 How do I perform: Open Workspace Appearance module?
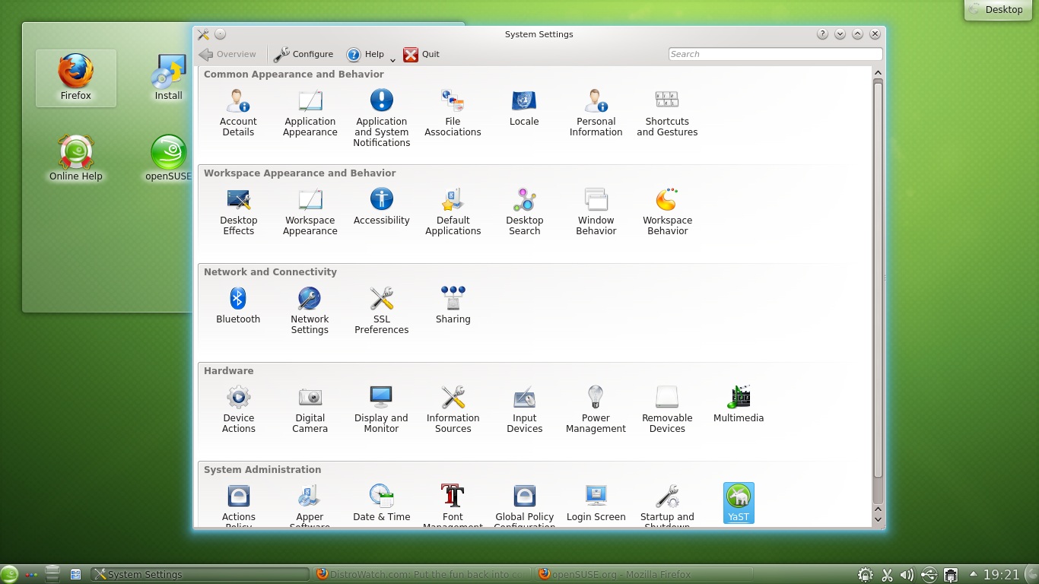click(310, 211)
